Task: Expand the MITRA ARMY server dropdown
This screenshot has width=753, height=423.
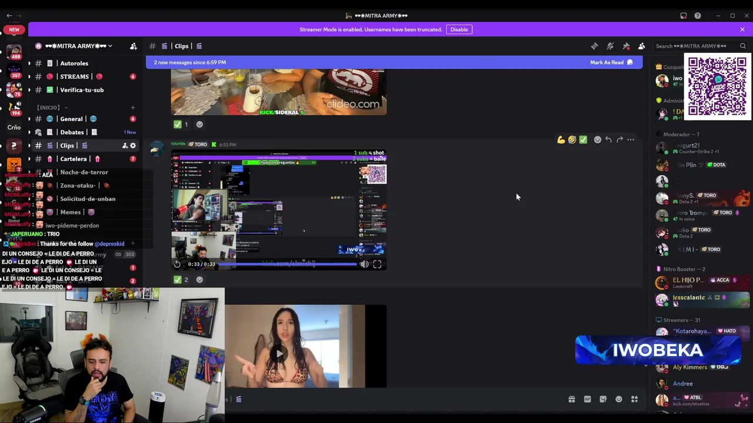Action: [x=110, y=46]
